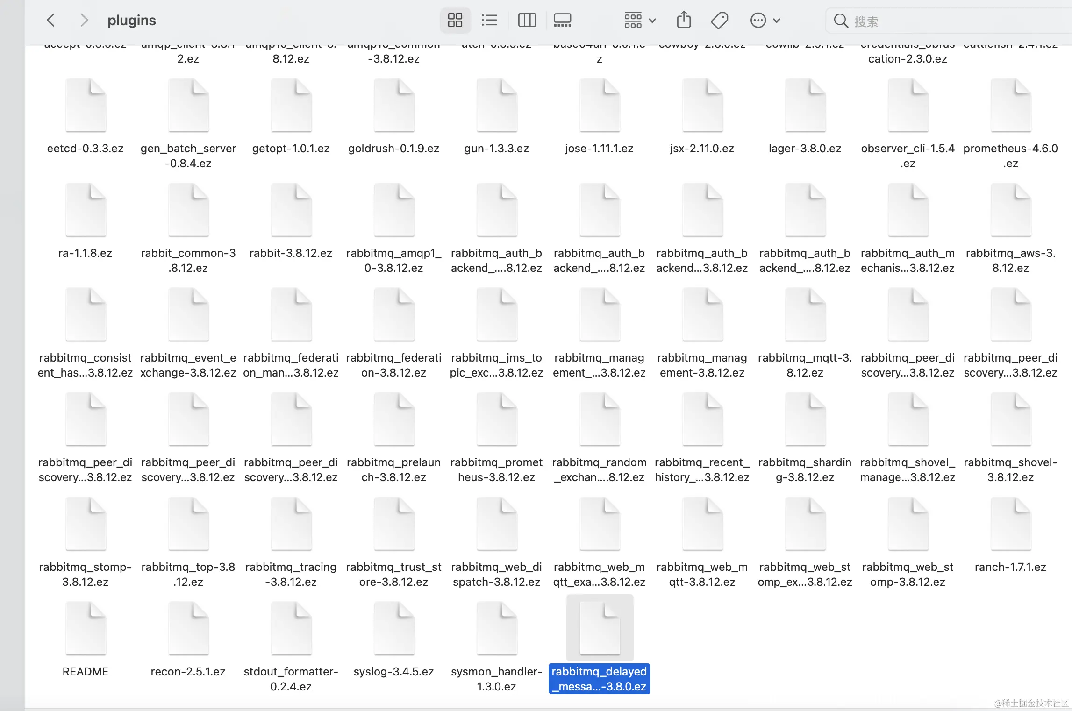Click the tag icon

coord(719,20)
